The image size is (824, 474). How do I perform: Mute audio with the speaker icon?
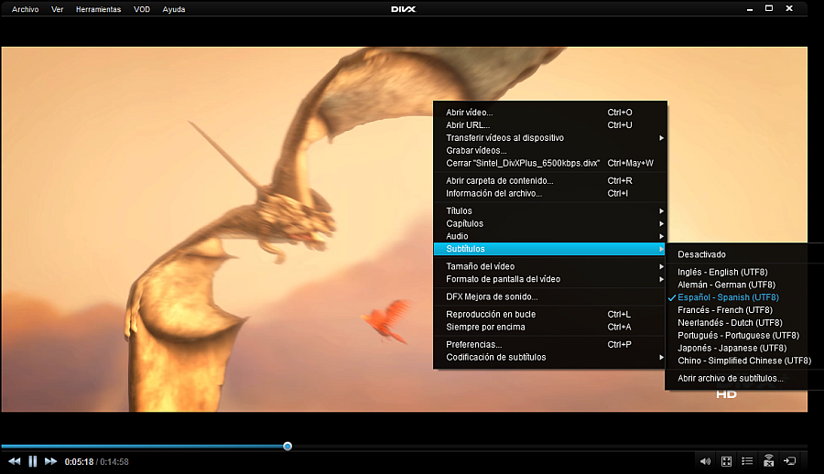[x=705, y=461]
